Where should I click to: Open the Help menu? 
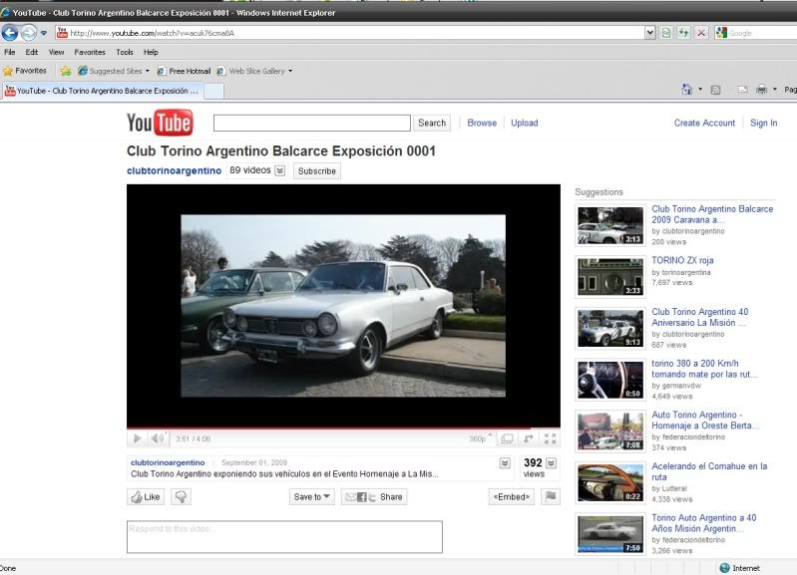[151, 52]
